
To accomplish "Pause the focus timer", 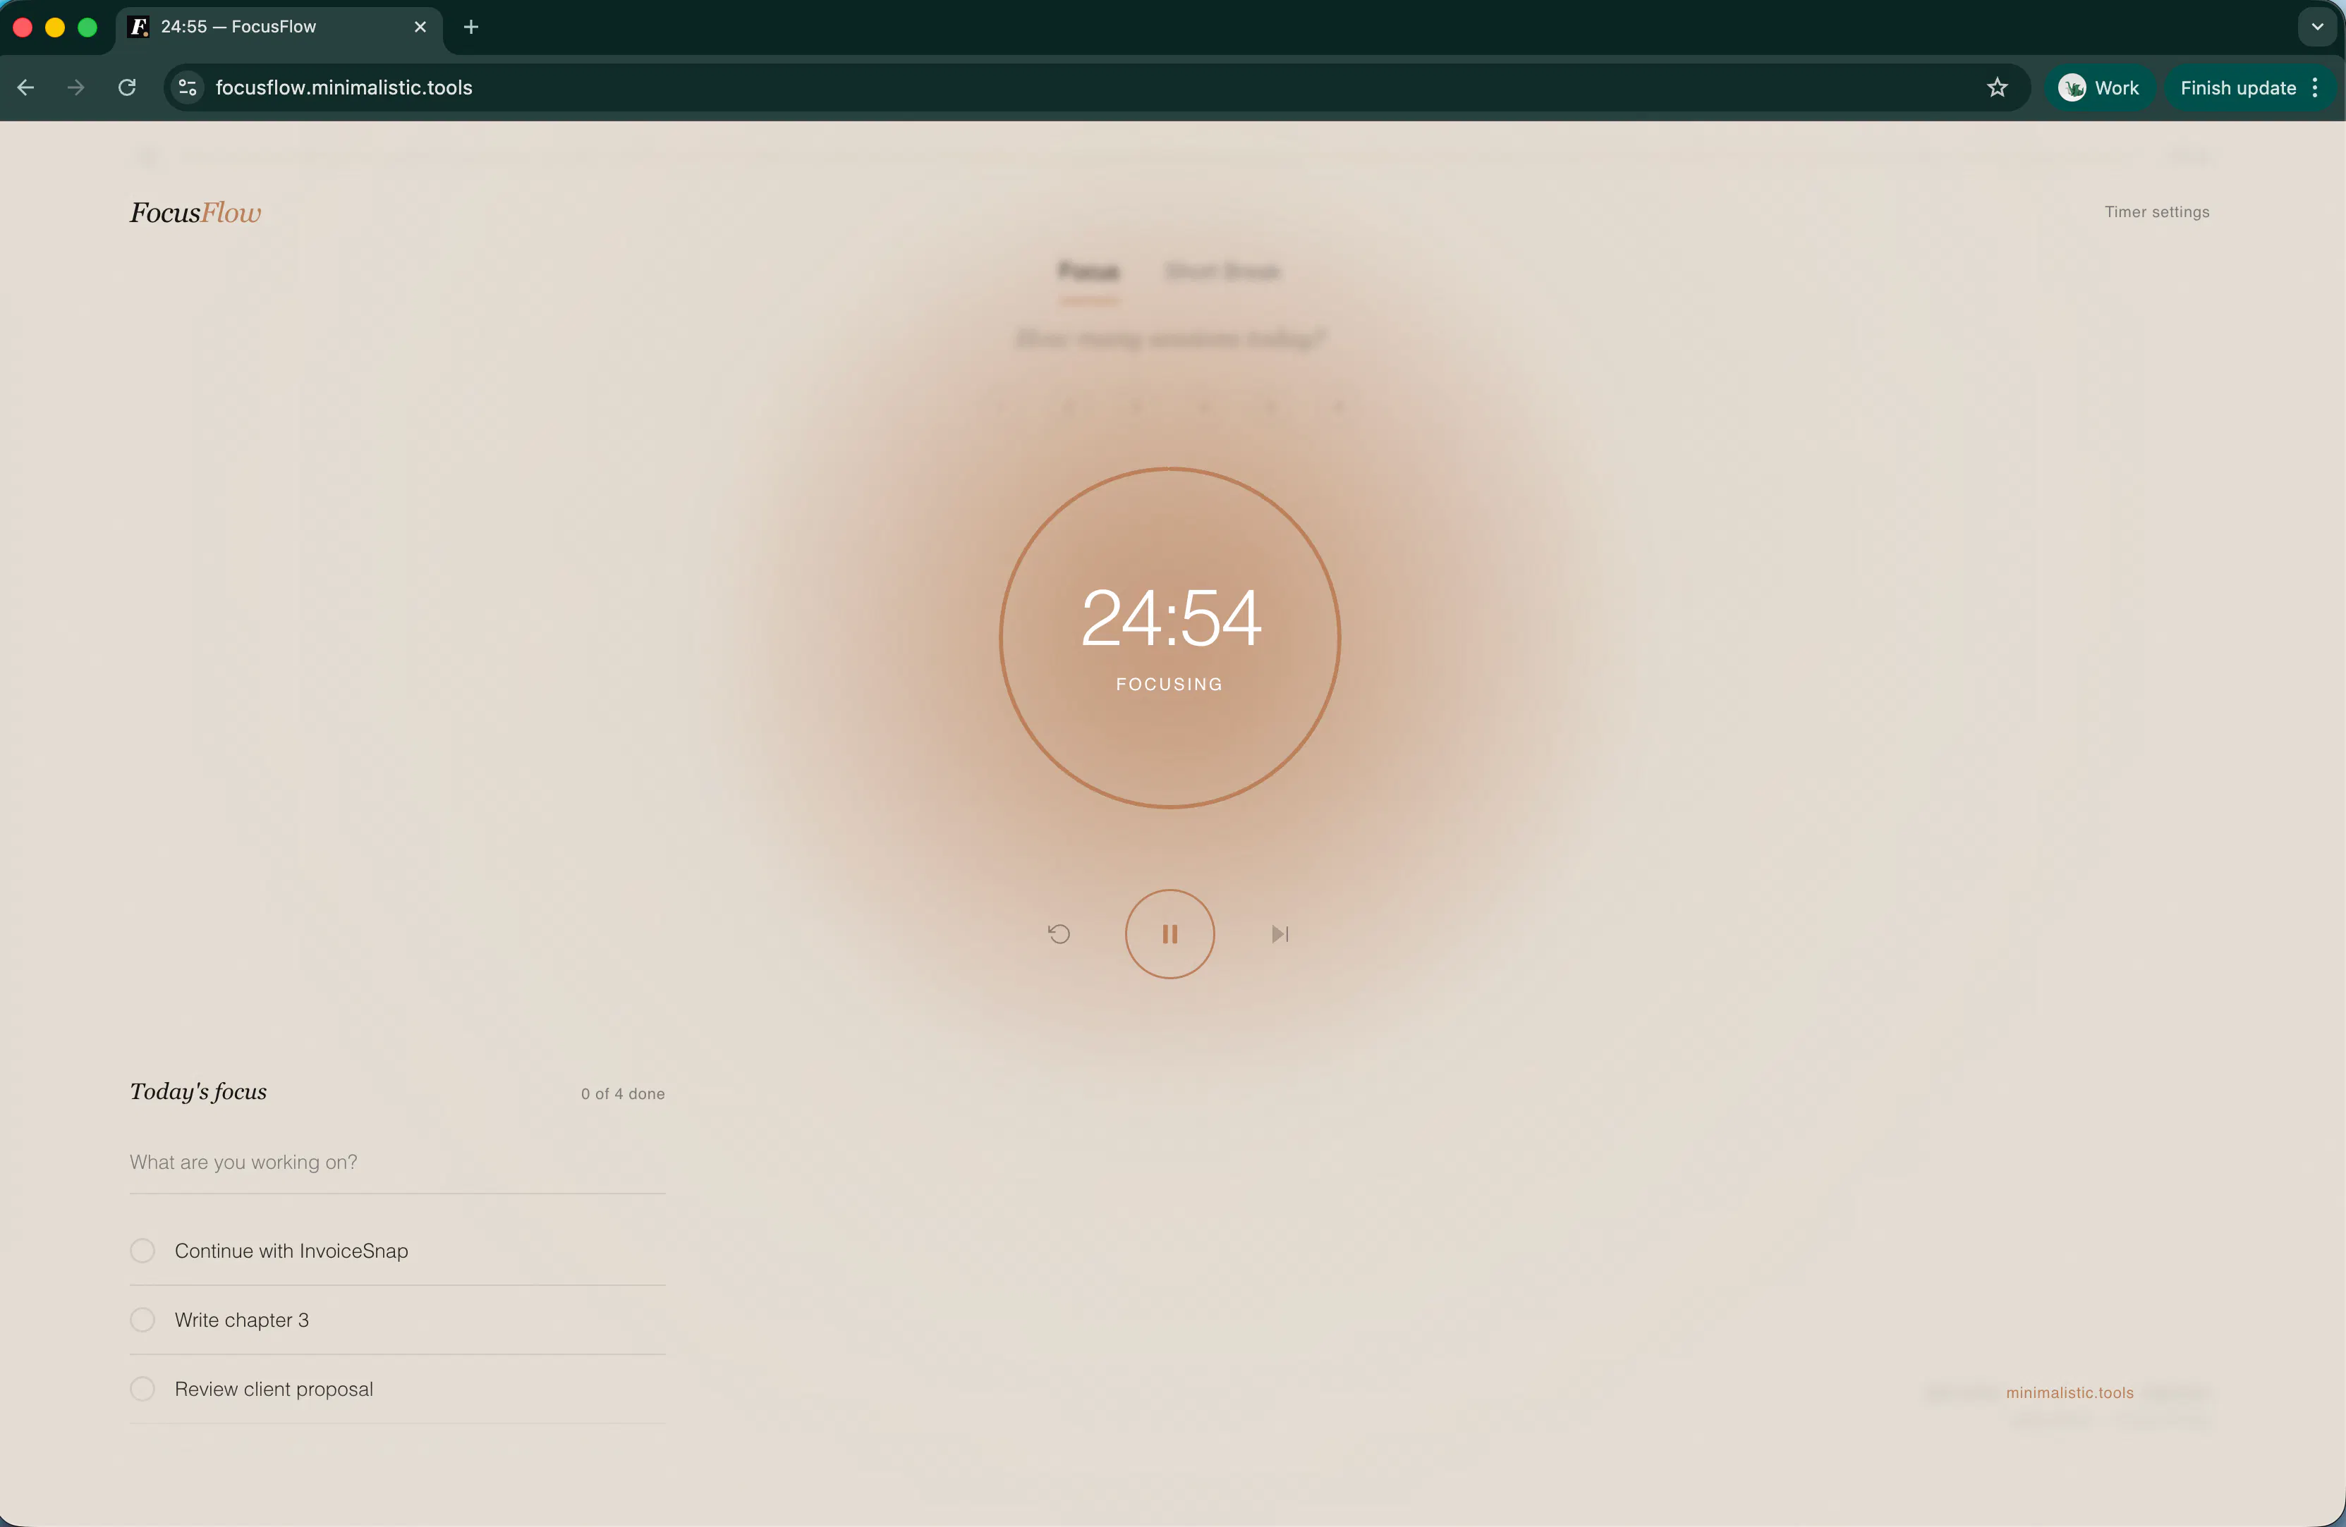I will [x=1169, y=934].
